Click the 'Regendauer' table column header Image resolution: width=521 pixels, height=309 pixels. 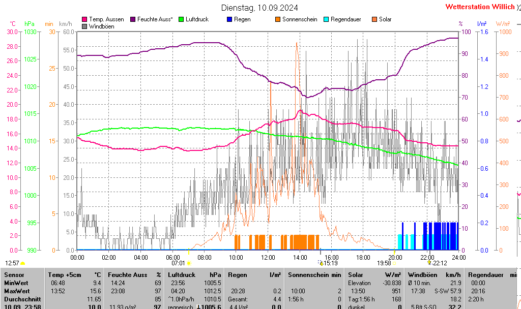tap(486, 275)
